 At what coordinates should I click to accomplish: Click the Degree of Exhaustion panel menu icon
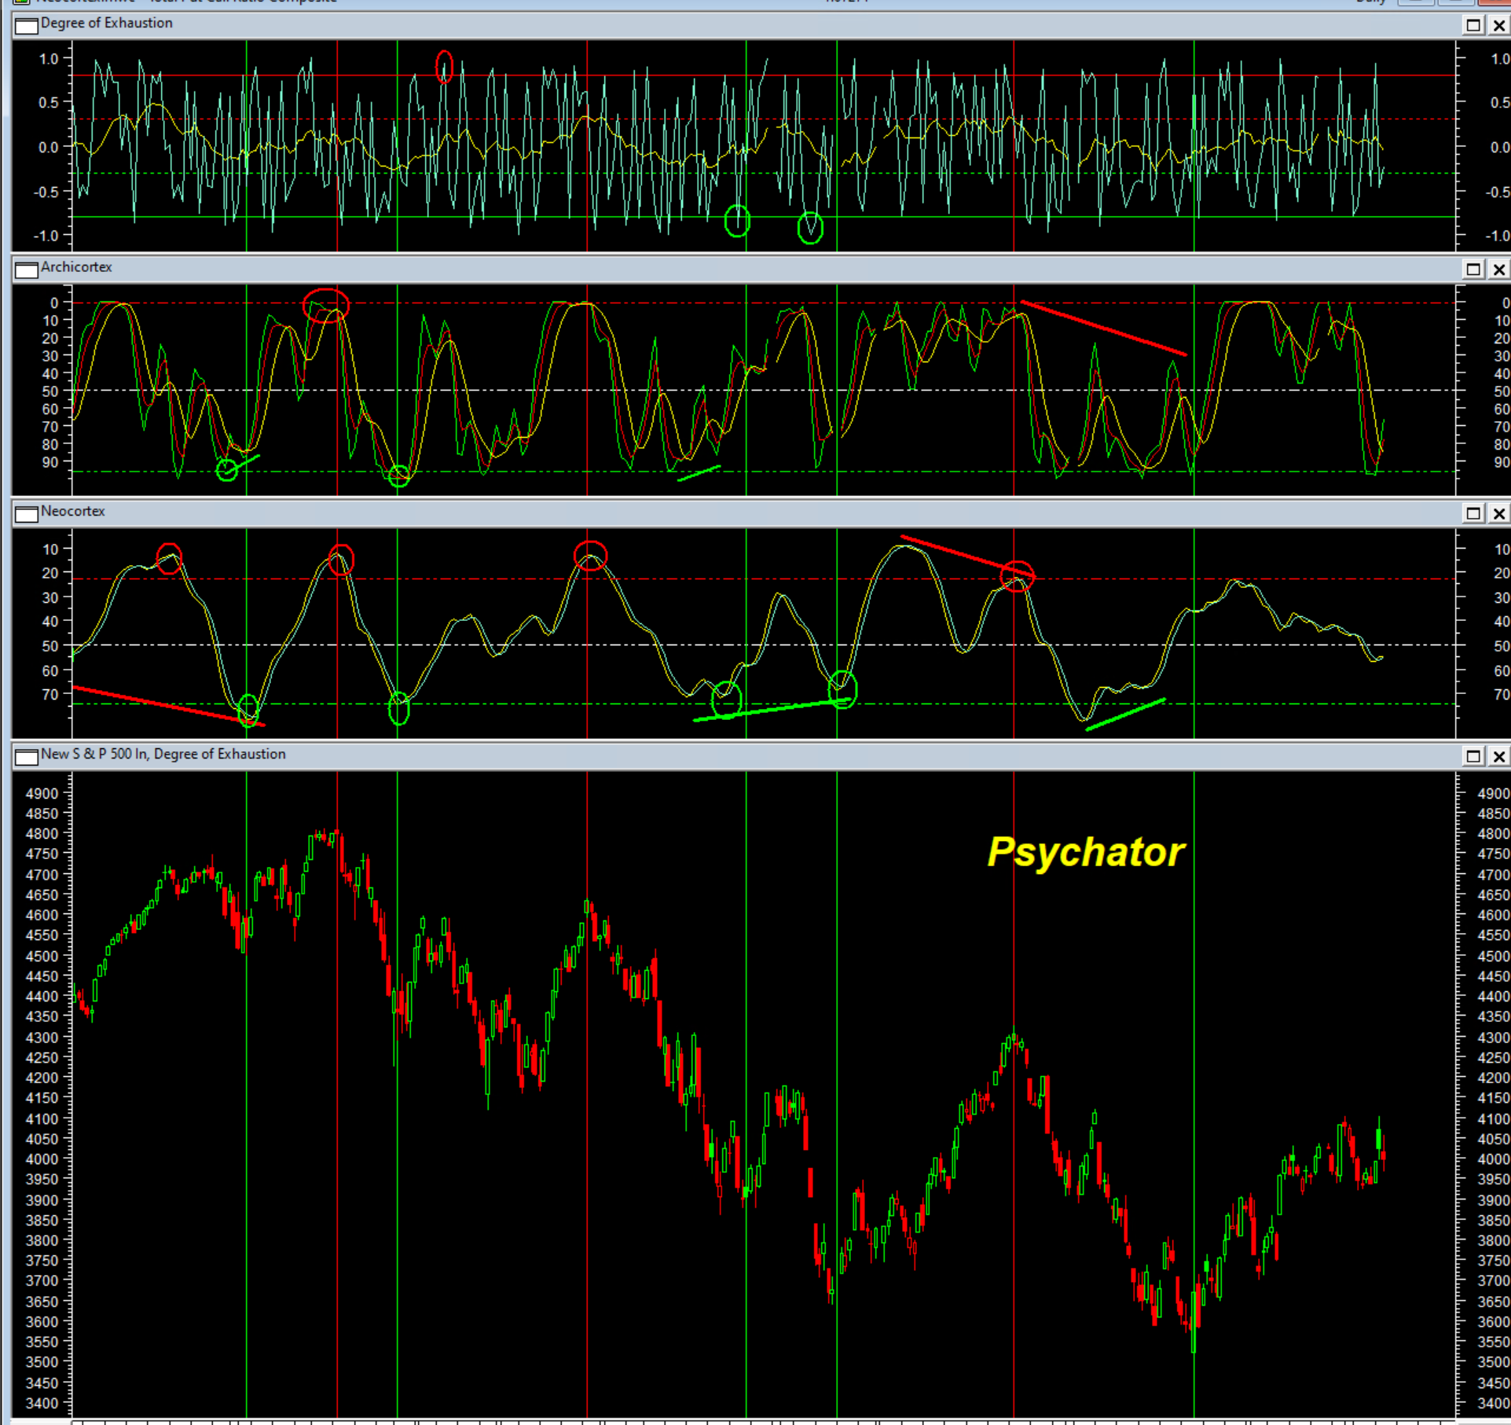click(26, 26)
